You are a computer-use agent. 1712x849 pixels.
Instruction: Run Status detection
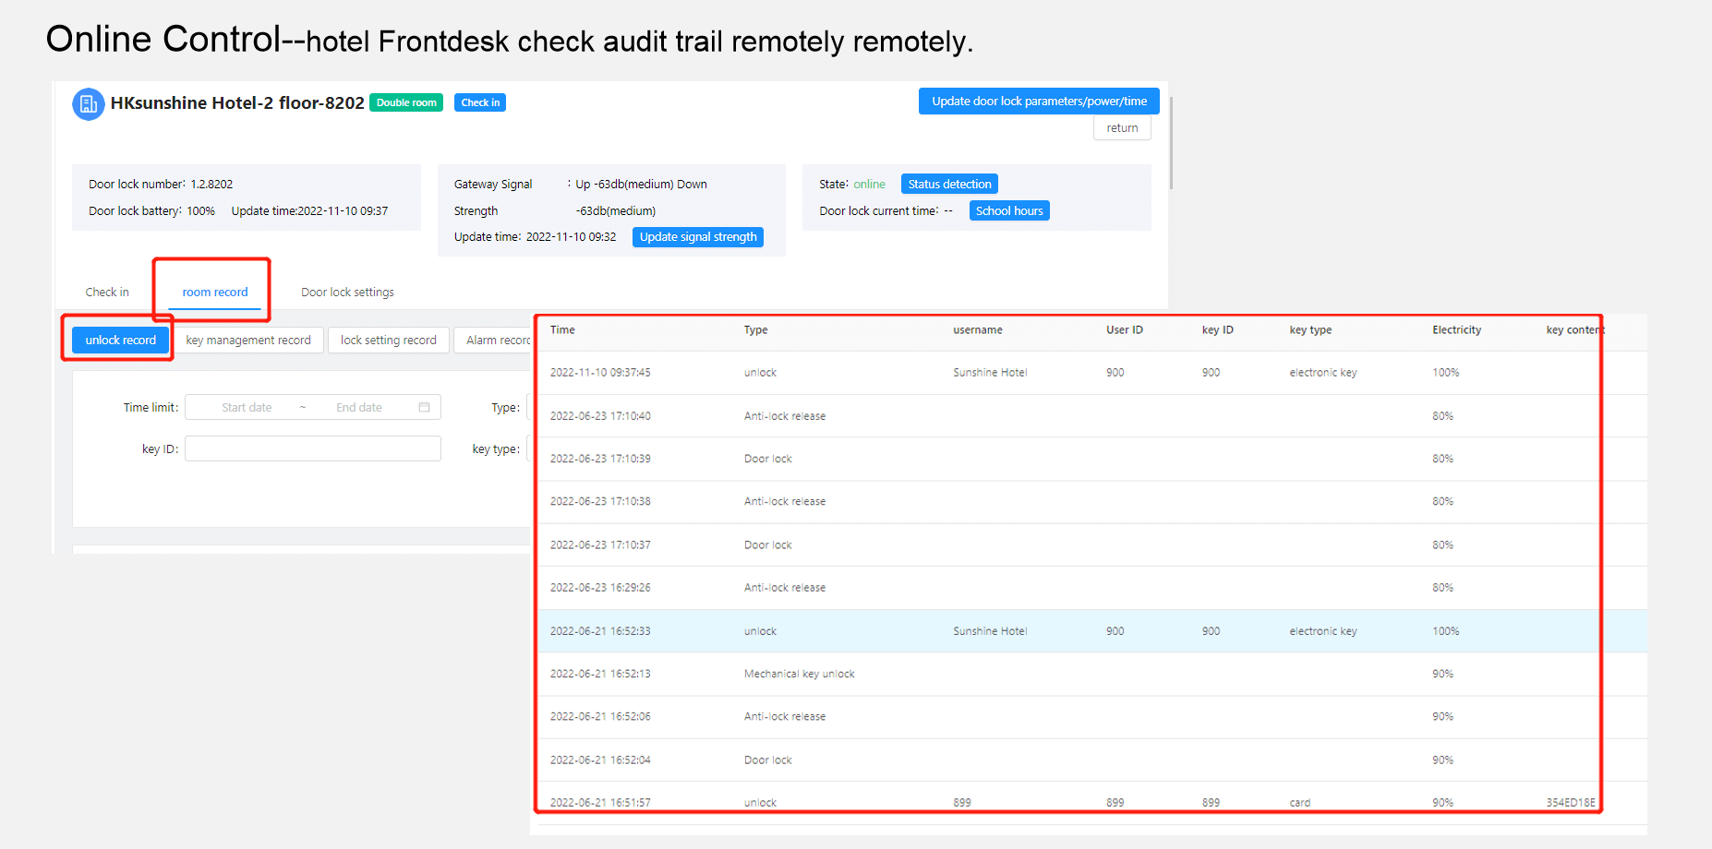(x=948, y=185)
